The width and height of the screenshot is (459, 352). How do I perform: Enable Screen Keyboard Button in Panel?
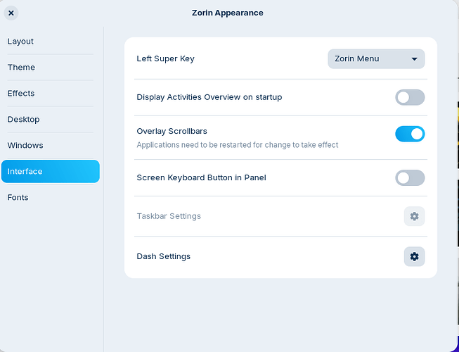pos(410,177)
